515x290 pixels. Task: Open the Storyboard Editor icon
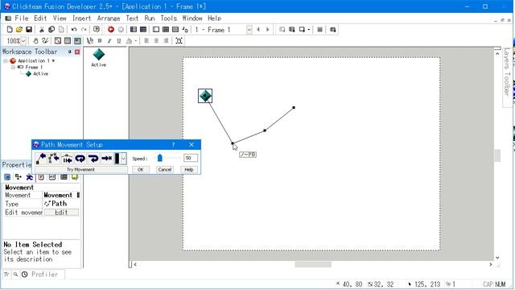tap(134, 30)
